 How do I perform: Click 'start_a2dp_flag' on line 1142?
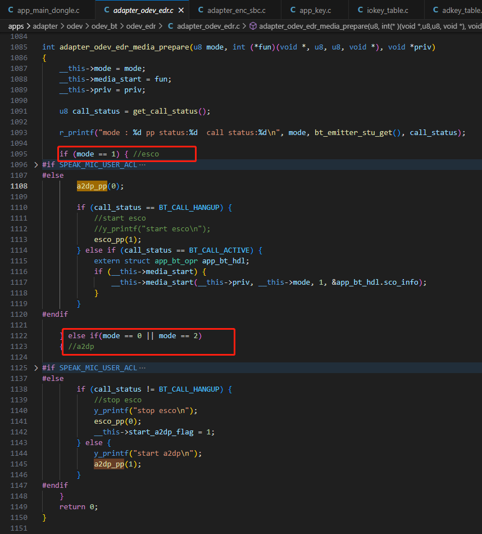[161, 432]
